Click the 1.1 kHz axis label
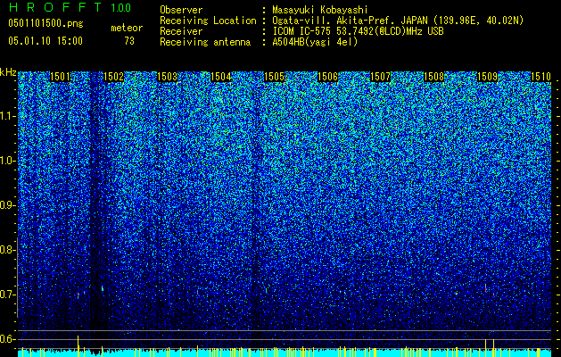This screenshot has width=561, height=357. point(9,116)
